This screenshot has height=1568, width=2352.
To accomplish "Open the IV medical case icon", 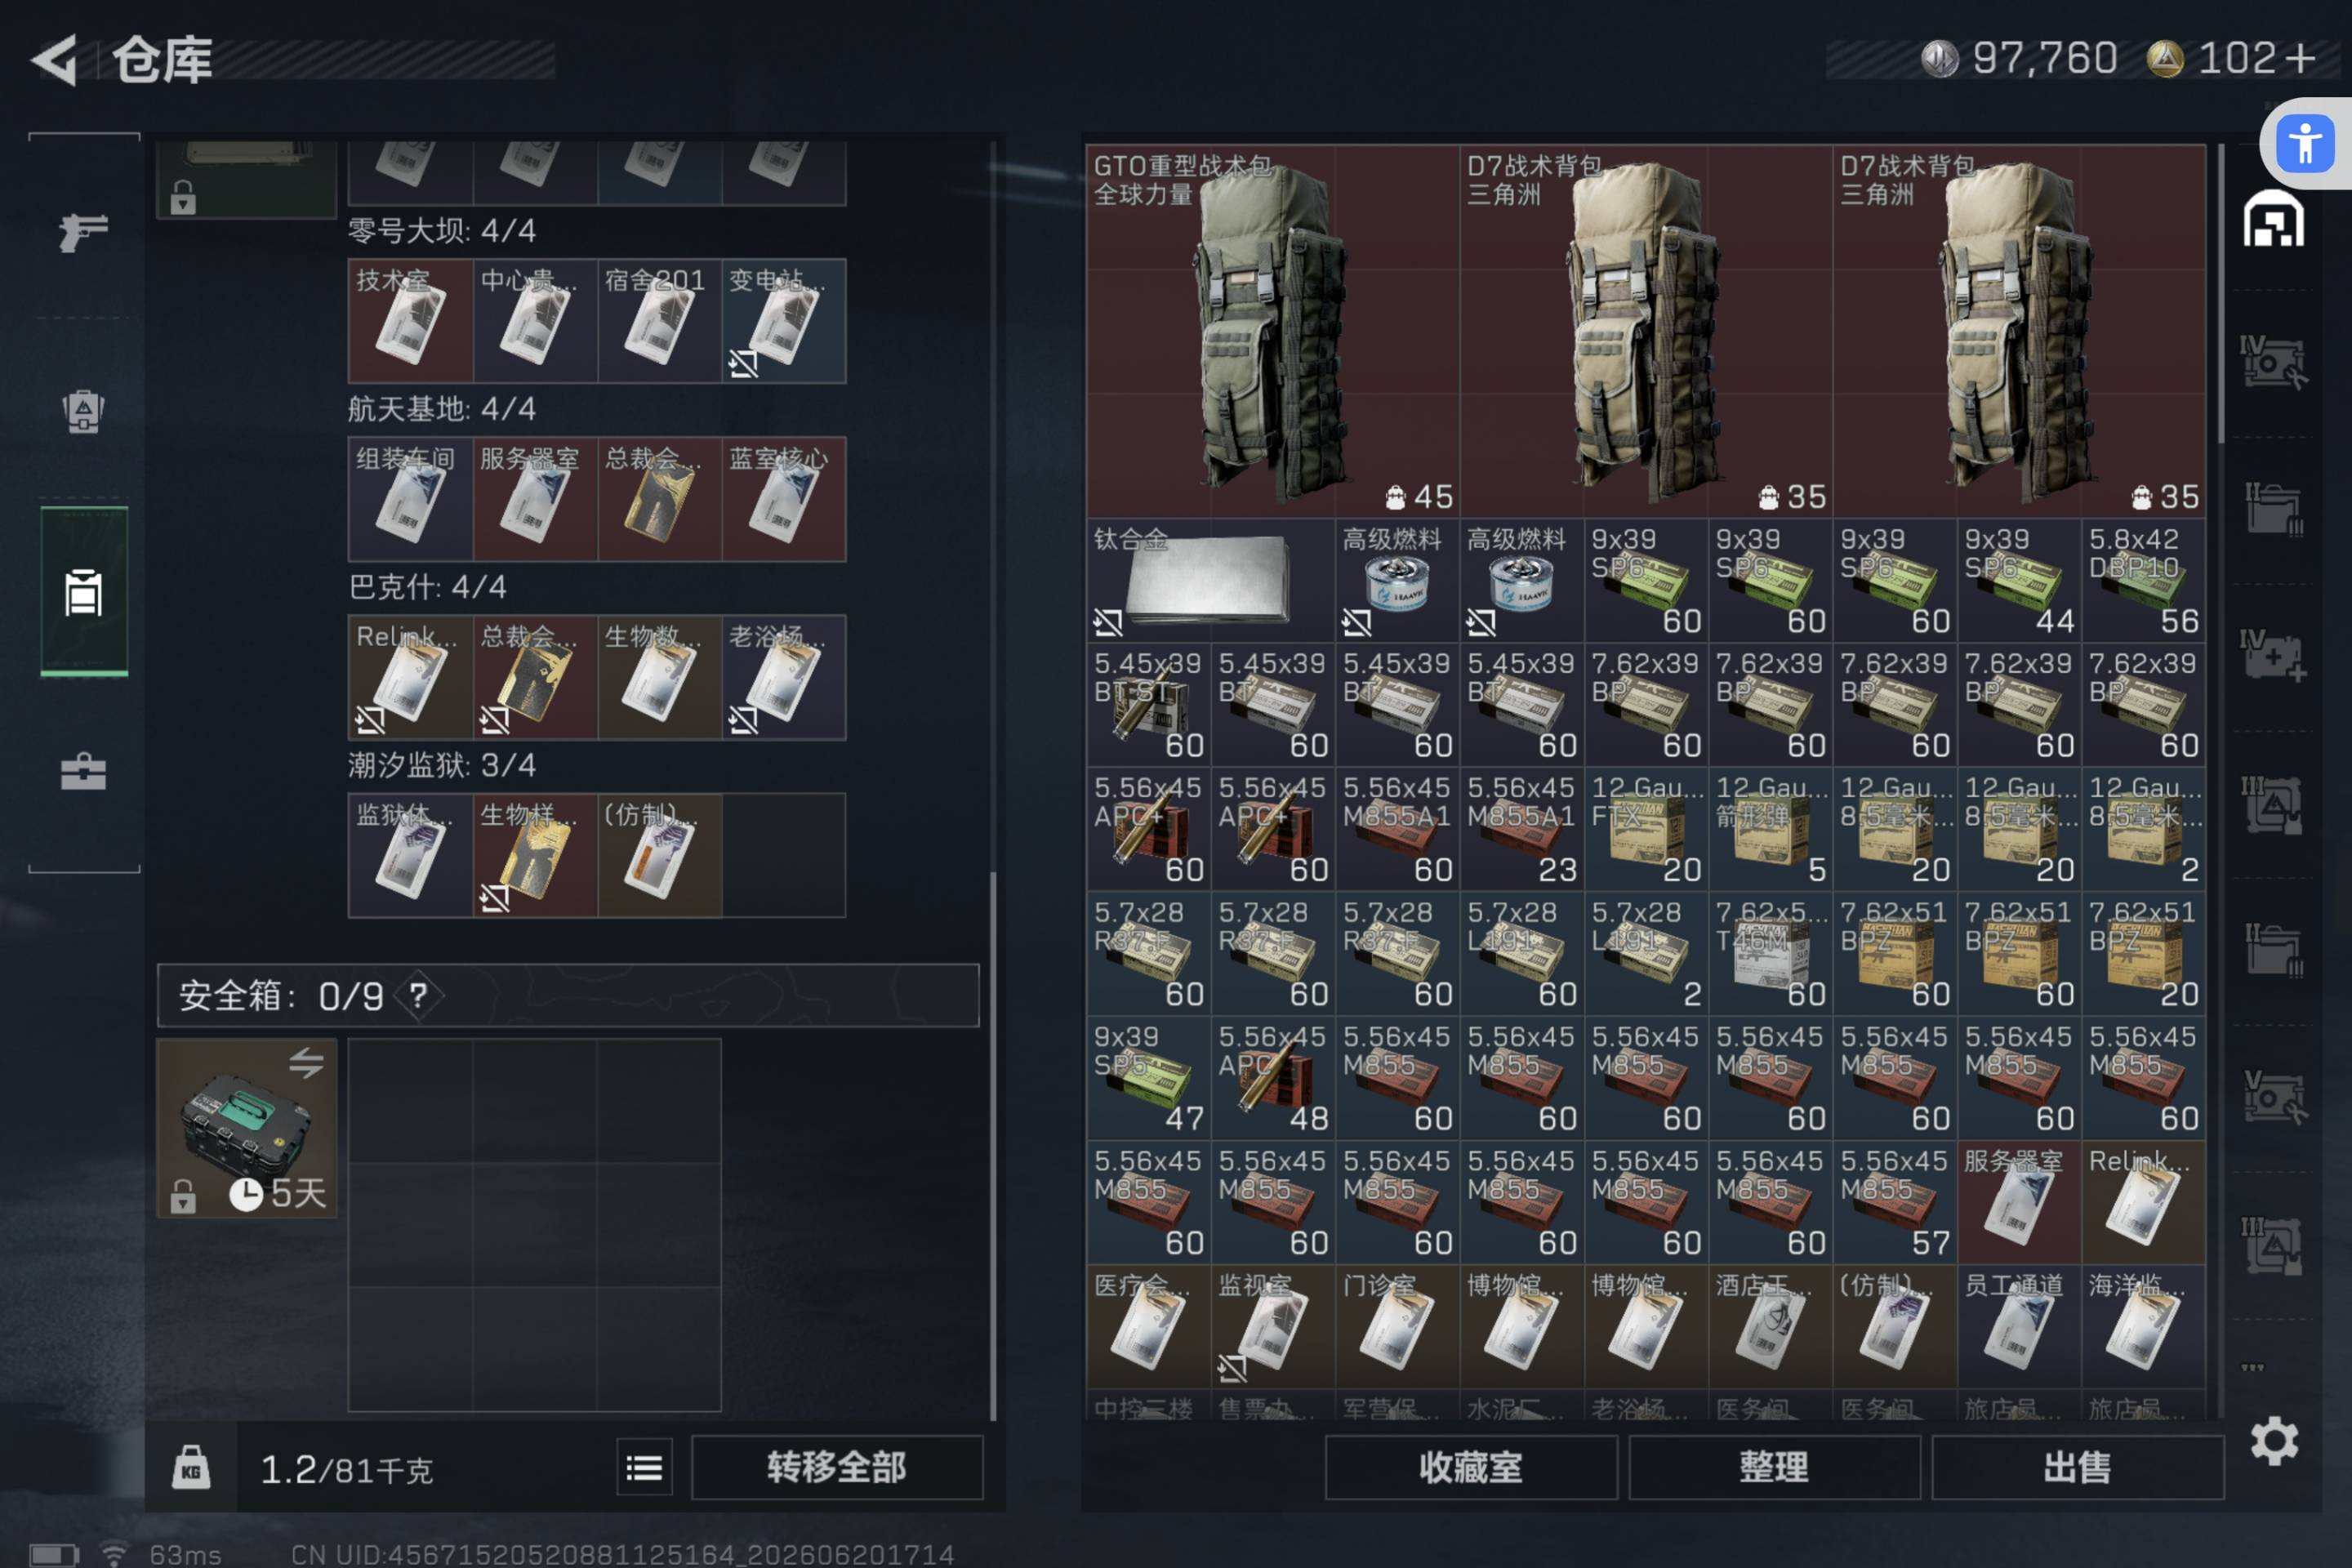I will click(x=2272, y=655).
